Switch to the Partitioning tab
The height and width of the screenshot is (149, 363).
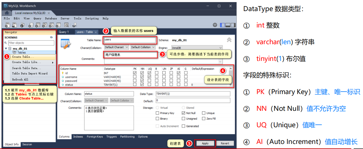[x=127, y=137]
